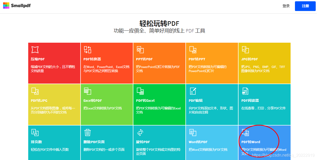Click description 把Excel文档转换为PDF文档
The width and height of the screenshot is (317, 160).
103,108
